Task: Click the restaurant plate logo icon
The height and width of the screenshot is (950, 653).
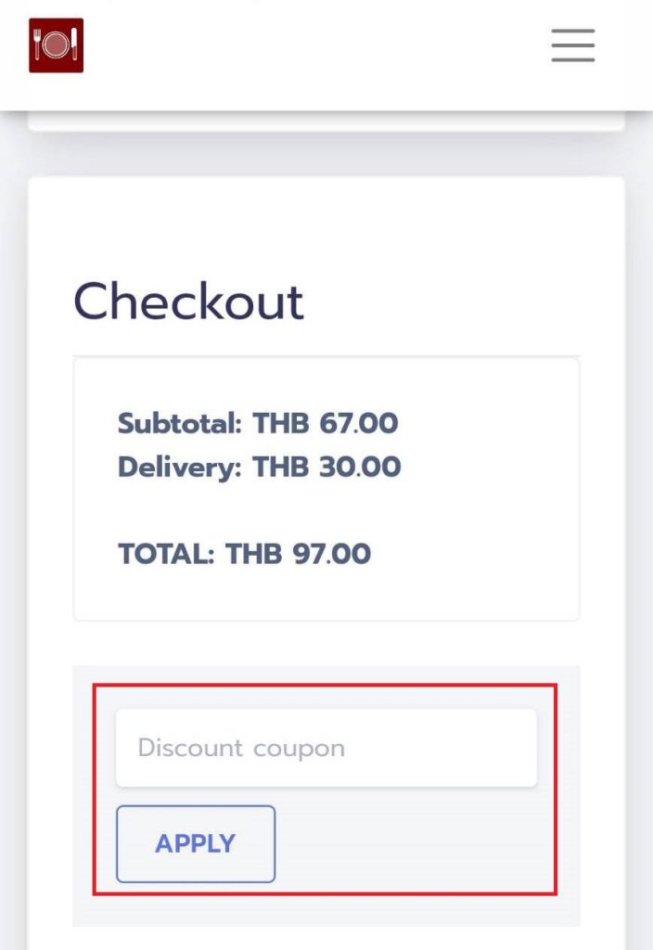Action: click(57, 45)
